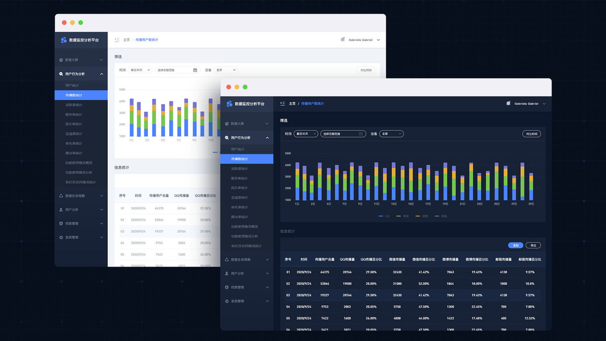Open 最近30天 time dropdown in dark window
The height and width of the screenshot is (341, 606).
pos(306,134)
